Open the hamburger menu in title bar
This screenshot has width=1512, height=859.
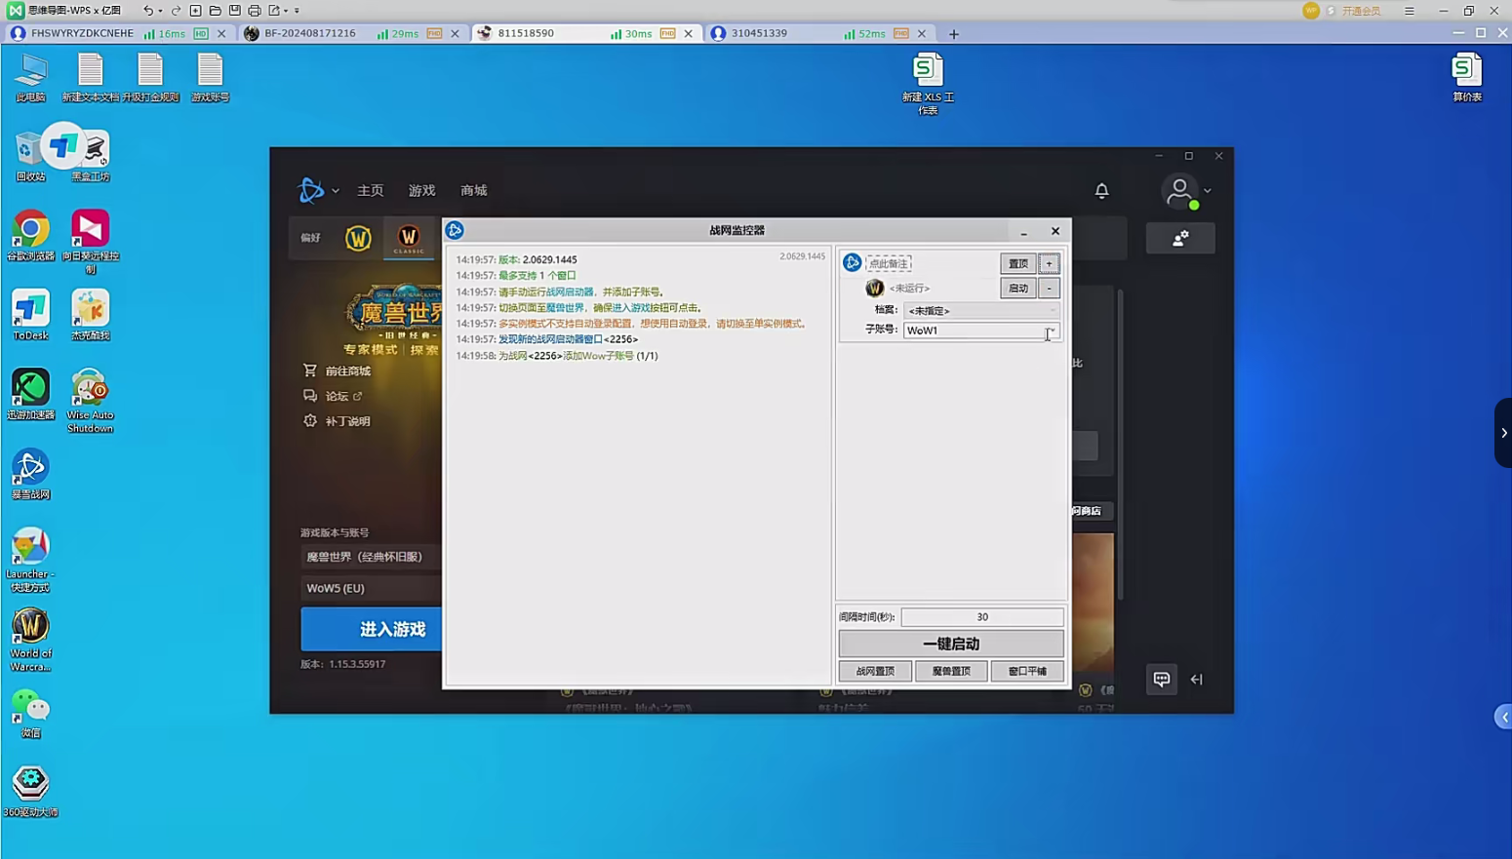pyautogui.click(x=1410, y=11)
